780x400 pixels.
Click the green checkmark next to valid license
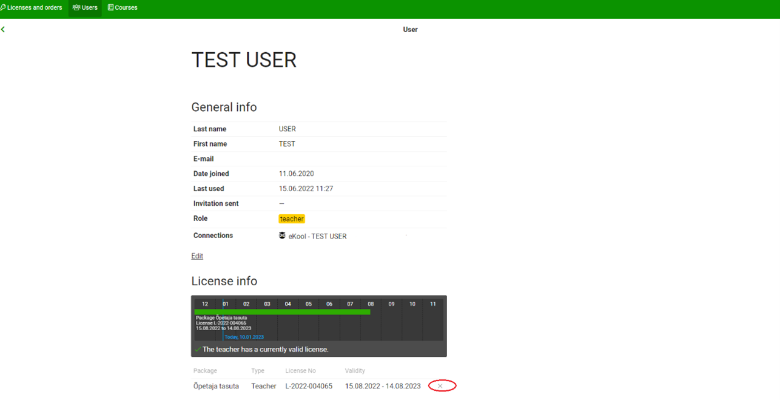pyautogui.click(x=197, y=350)
